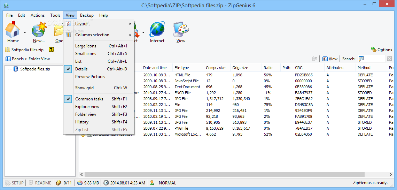
Task: Enable Folder view panel option
Action: point(99,114)
